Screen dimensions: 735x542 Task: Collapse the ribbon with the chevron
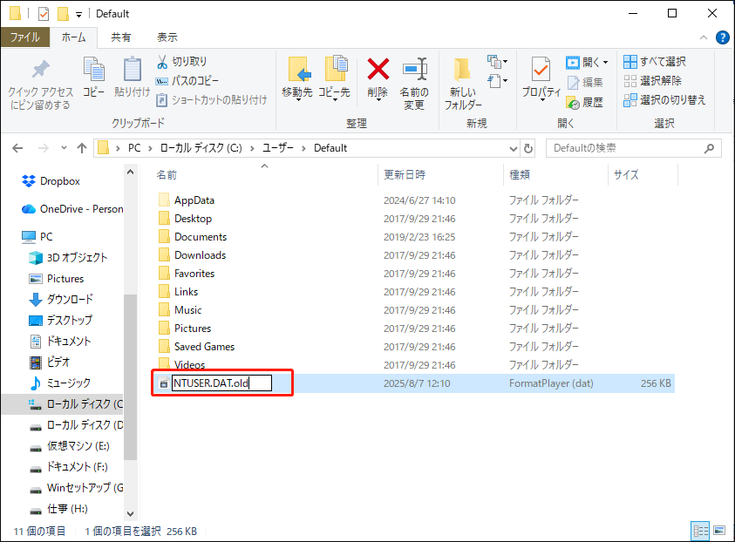tap(703, 37)
